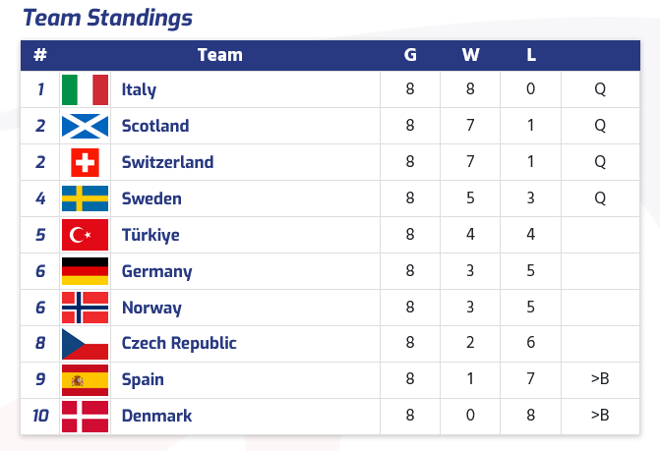Click the Türkiye flag icon
This screenshot has height=451, width=660.
85,235
